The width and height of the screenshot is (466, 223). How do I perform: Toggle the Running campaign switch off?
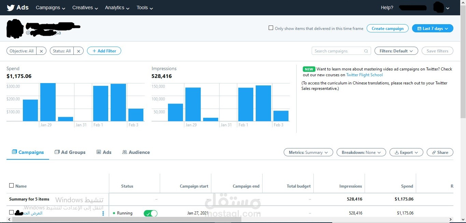(x=151, y=213)
